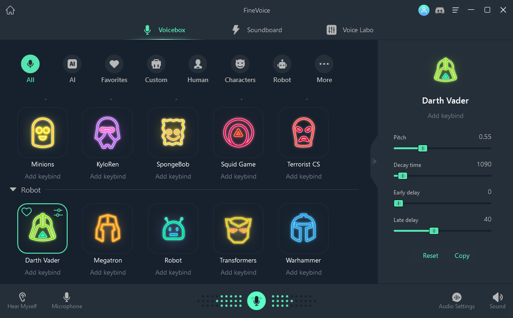Open Audio Settings
This screenshot has width=513, height=318.
click(457, 301)
